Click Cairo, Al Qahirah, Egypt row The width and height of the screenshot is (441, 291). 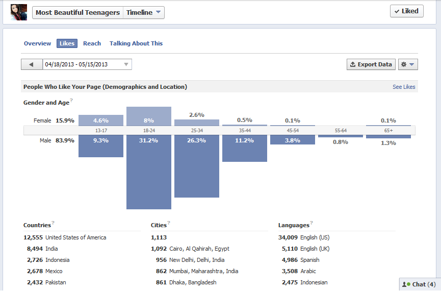tap(190, 249)
